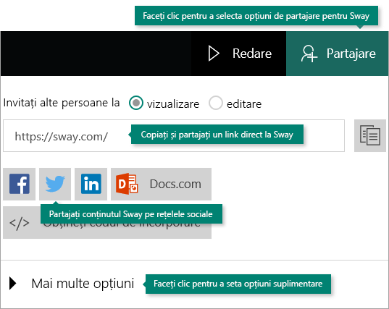Share the Sway on LinkedIn
Viewport: 389px width, 309px height.
(91, 184)
